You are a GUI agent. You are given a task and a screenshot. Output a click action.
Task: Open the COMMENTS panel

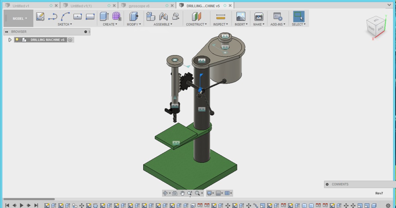(340, 184)
